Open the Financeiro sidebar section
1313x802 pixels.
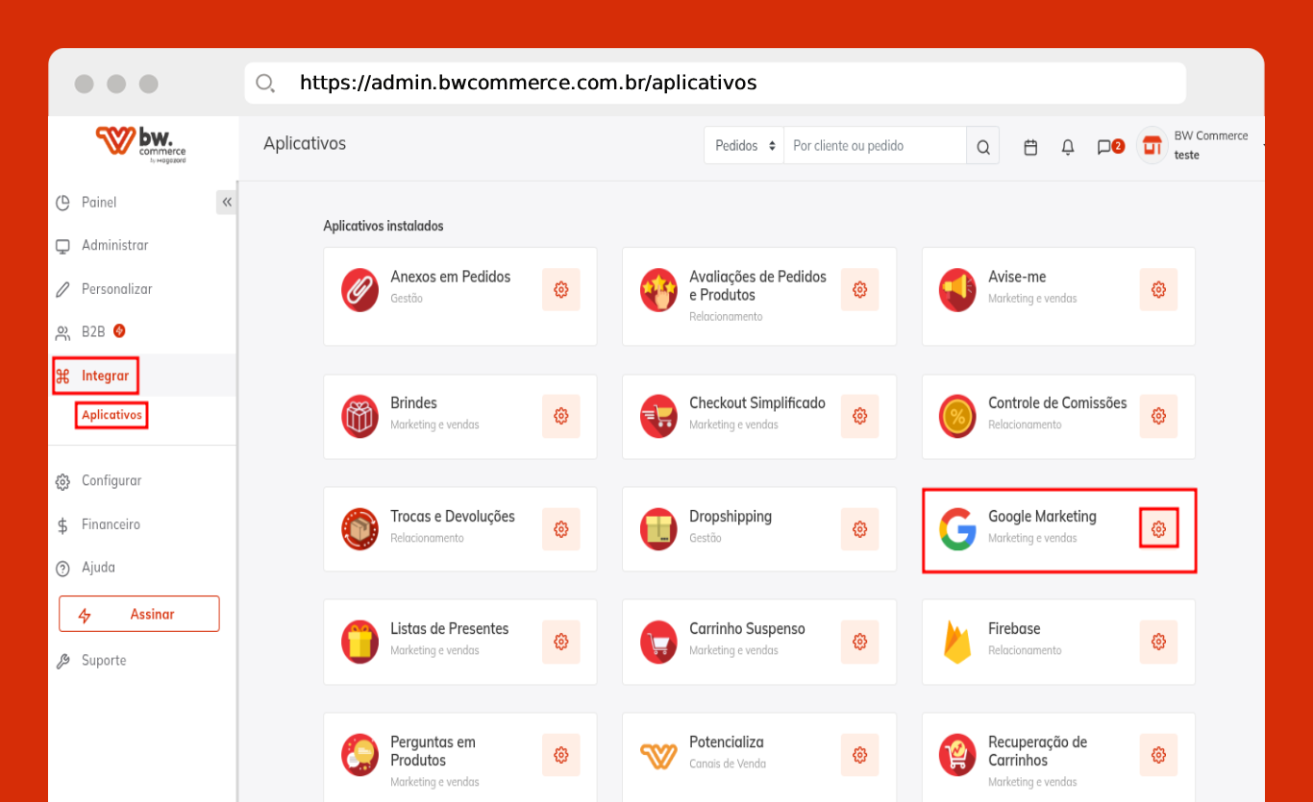111,524
